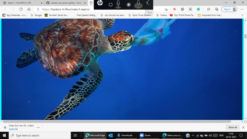Open the Google bookmark
Viewport: 247px width, 139px height.
pos(36,15)
